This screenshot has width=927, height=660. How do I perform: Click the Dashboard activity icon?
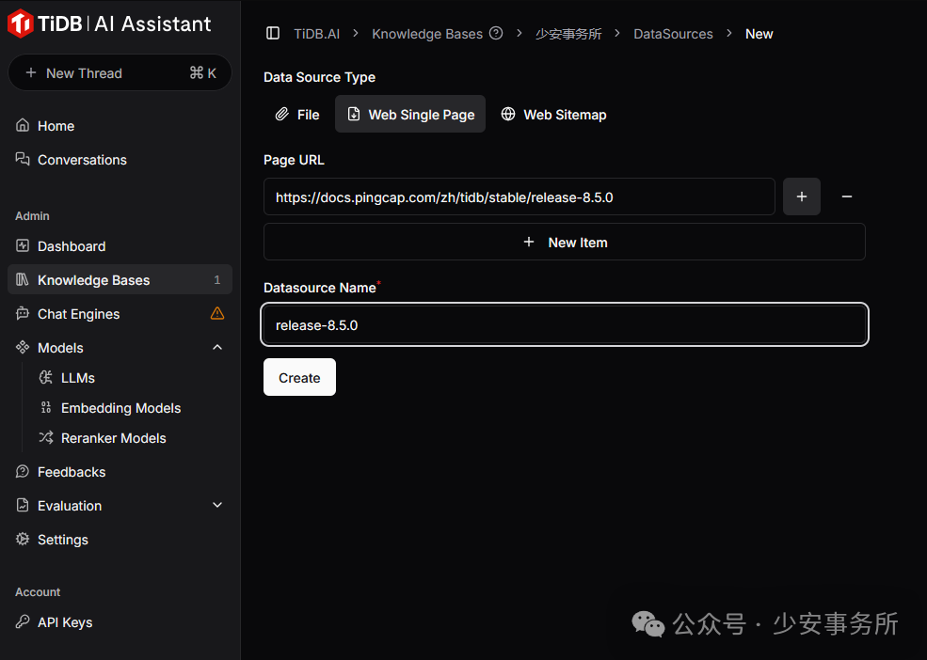[23, 245]
